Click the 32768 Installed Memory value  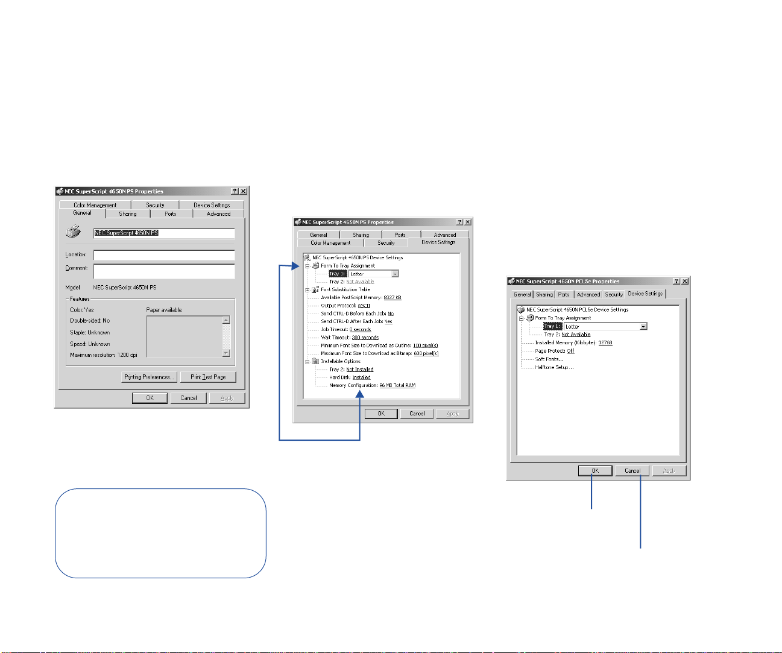[x=605, y=342]
